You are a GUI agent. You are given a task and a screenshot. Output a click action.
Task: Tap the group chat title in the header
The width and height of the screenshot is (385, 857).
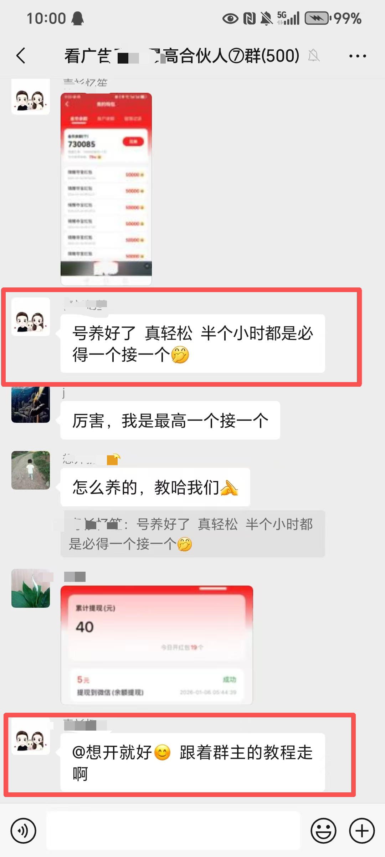182,56
